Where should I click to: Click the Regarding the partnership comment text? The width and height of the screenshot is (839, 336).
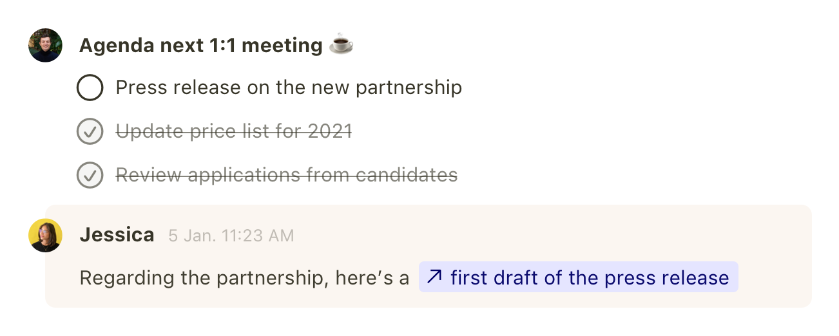coord(244,278)
